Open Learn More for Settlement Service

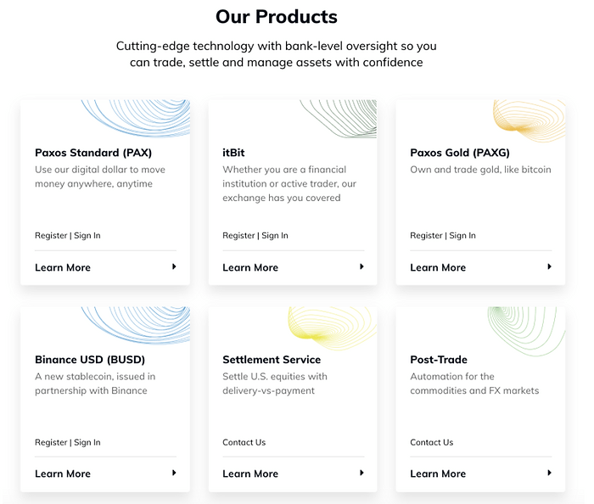coord(250,473)
